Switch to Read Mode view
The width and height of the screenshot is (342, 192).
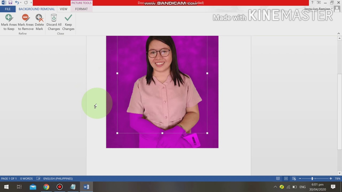tap(278, 178)
